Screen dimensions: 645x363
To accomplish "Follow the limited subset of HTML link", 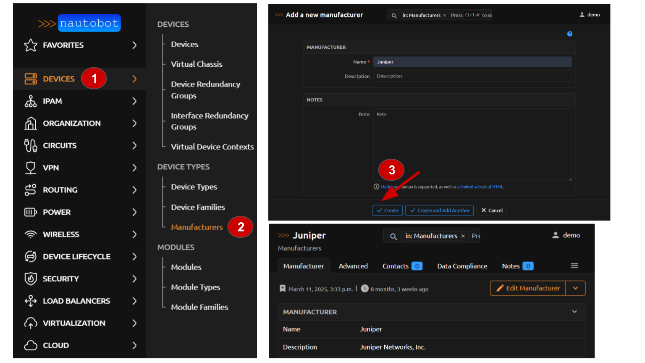I will [482, 187].
